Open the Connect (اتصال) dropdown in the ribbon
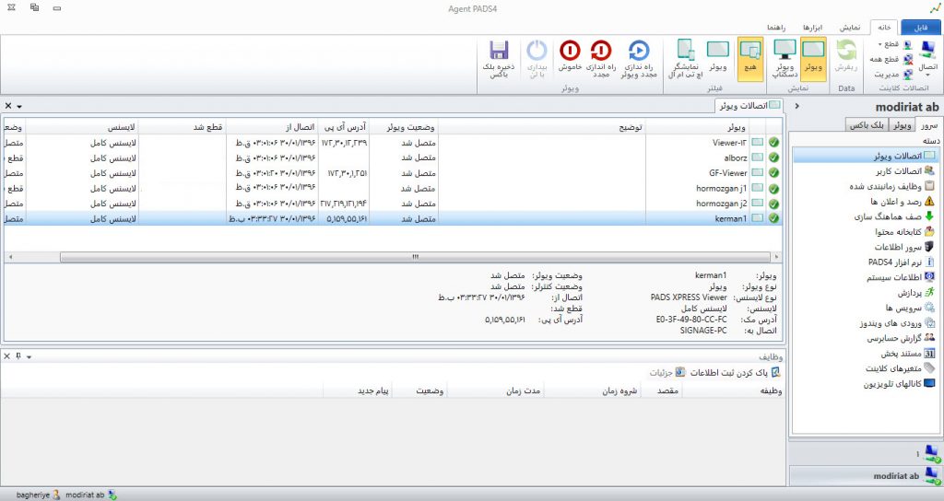The image size is (944, 501). [x=927, y=59]
